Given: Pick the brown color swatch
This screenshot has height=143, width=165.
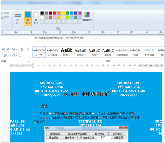Looking at the screenshot, I should pos(50,17).
